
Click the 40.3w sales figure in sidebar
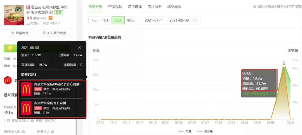coord(8,112)
